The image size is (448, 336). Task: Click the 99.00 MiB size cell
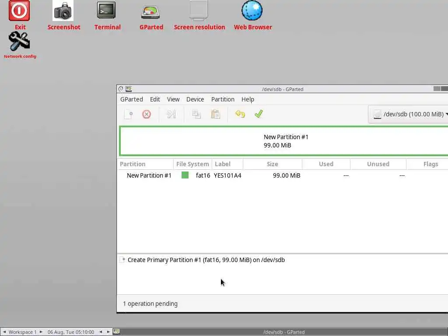(x=286, y=175)
